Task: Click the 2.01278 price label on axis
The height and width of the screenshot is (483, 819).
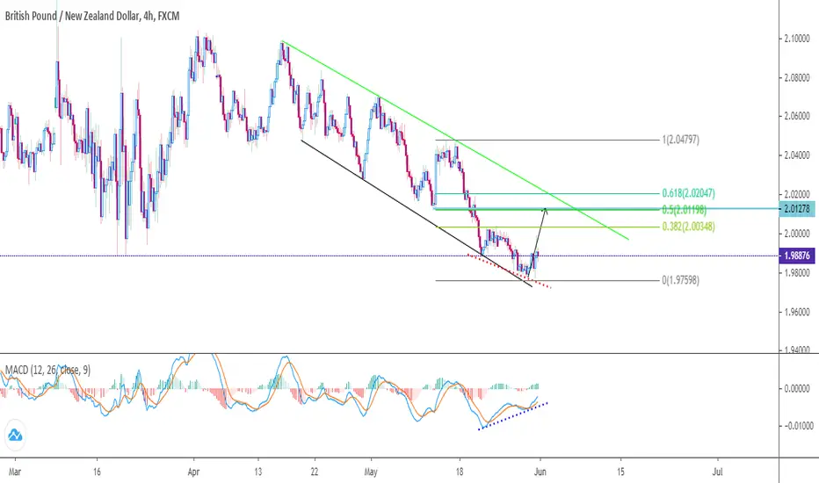Action: click(x=796, y=209)
